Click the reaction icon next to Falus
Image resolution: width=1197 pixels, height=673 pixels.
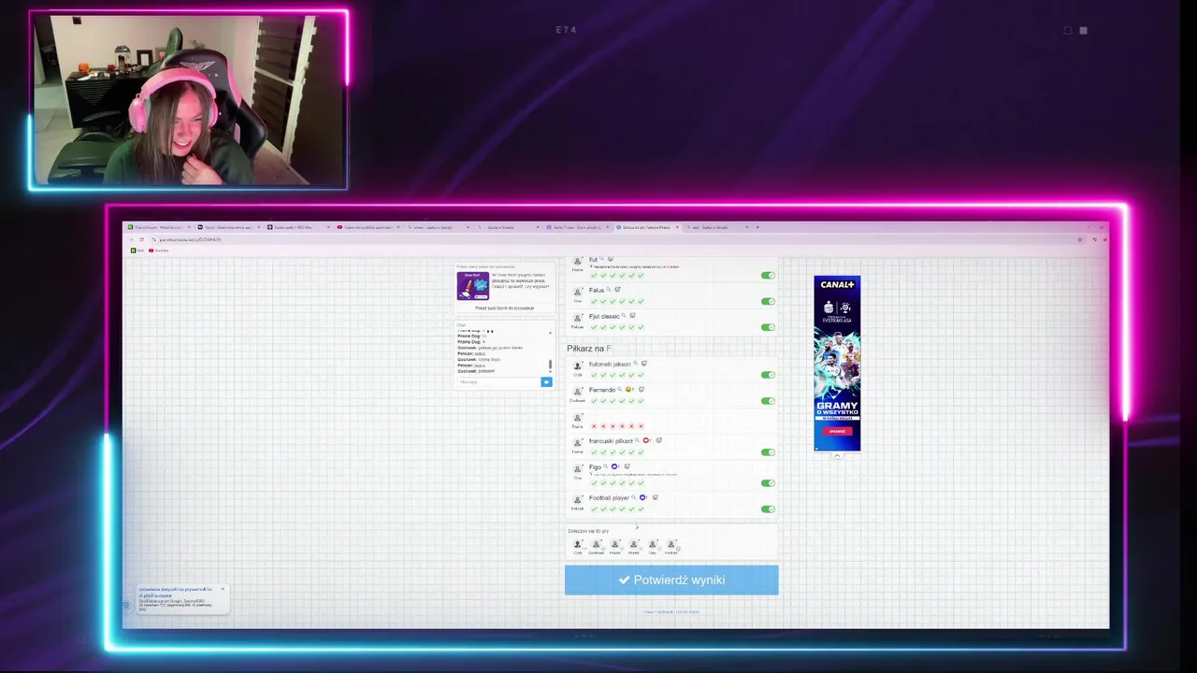[x=617, y=290]
